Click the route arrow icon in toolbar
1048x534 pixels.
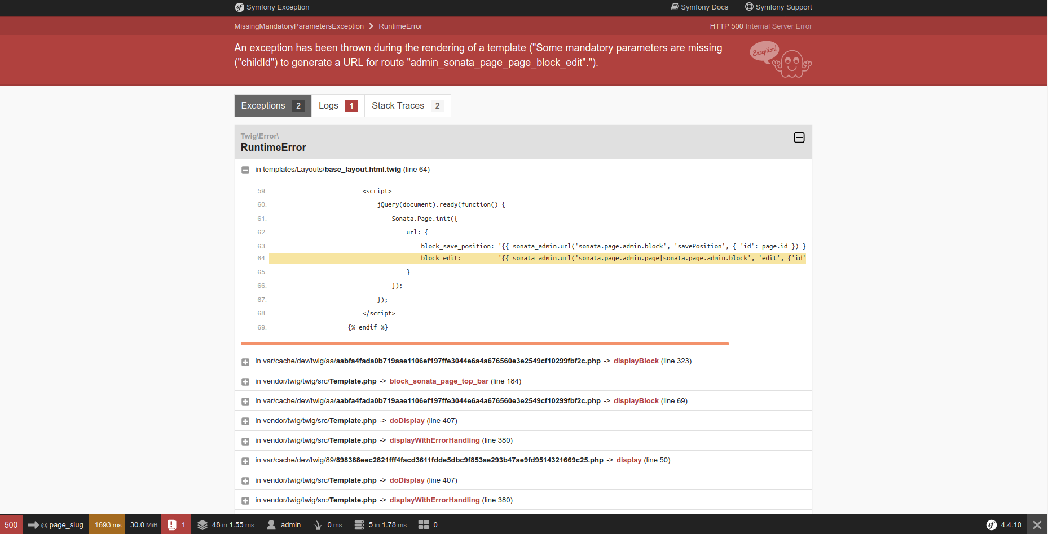33,525
